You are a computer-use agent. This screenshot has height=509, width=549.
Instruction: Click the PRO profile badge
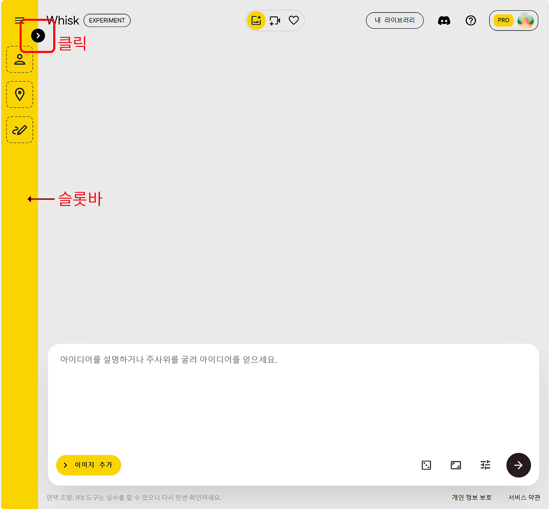(x=513, y=20)
